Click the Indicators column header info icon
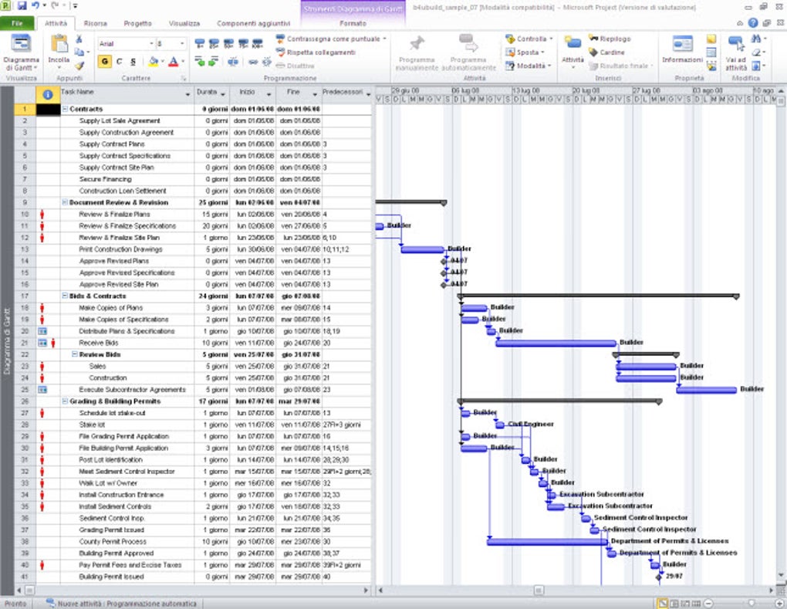Screen dimensions: 787x609 coord(48,94)
